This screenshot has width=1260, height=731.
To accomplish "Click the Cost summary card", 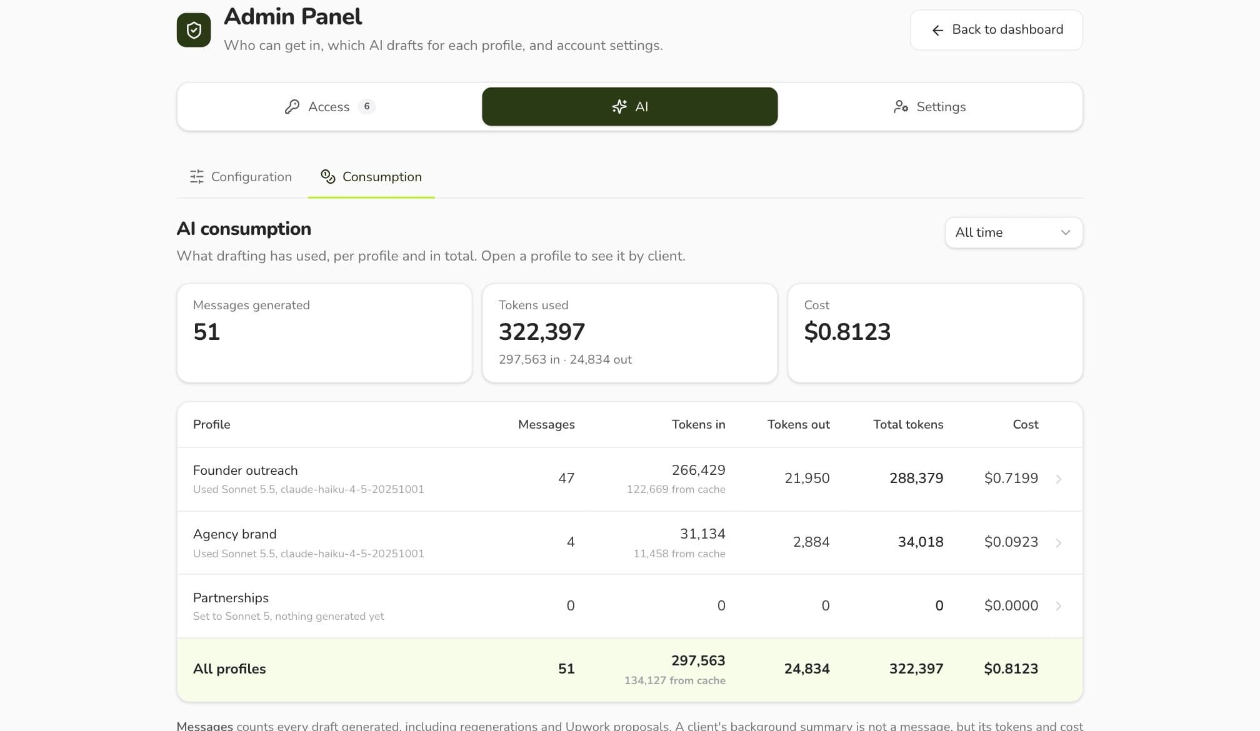I will [x=935, y=333].
